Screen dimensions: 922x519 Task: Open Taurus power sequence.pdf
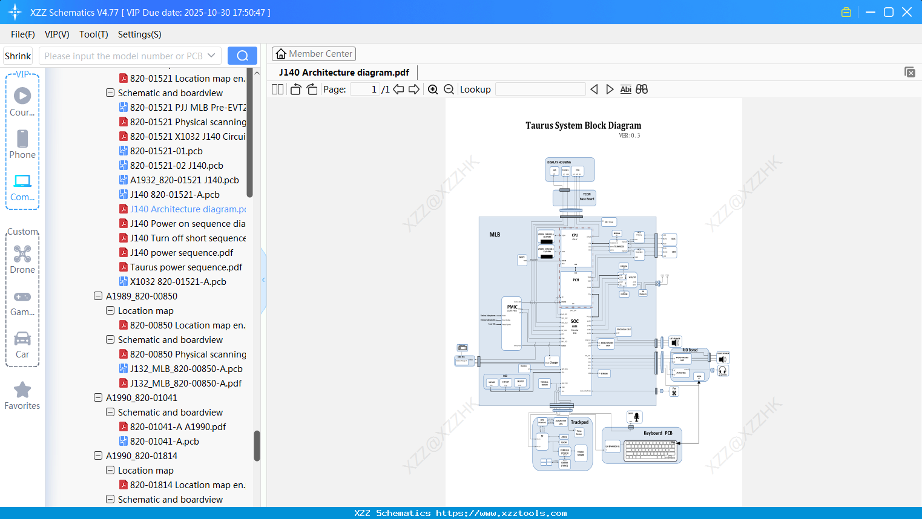tap(180, 267)
